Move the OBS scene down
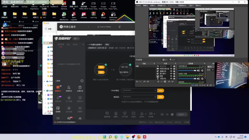249x140 pixels. coord(148,82)
